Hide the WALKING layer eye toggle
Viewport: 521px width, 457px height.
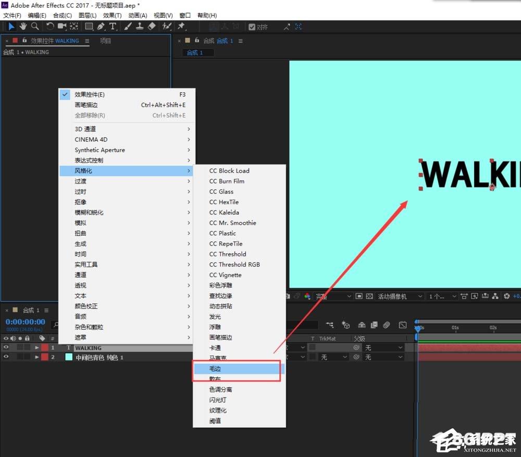(x=6, y=348)
